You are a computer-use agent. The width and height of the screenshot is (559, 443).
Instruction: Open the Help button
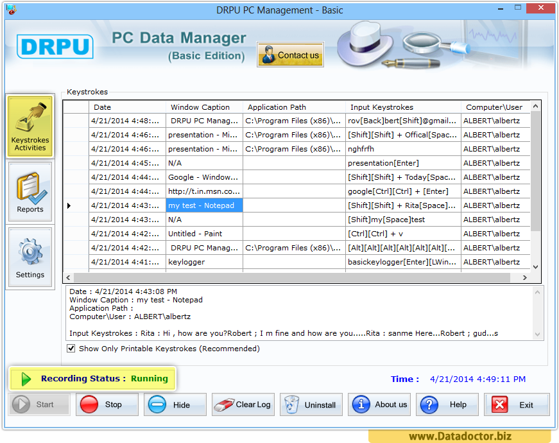447,404
